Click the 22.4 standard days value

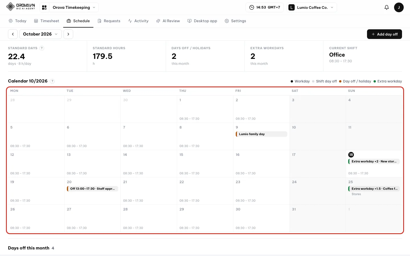click(17, 56)
